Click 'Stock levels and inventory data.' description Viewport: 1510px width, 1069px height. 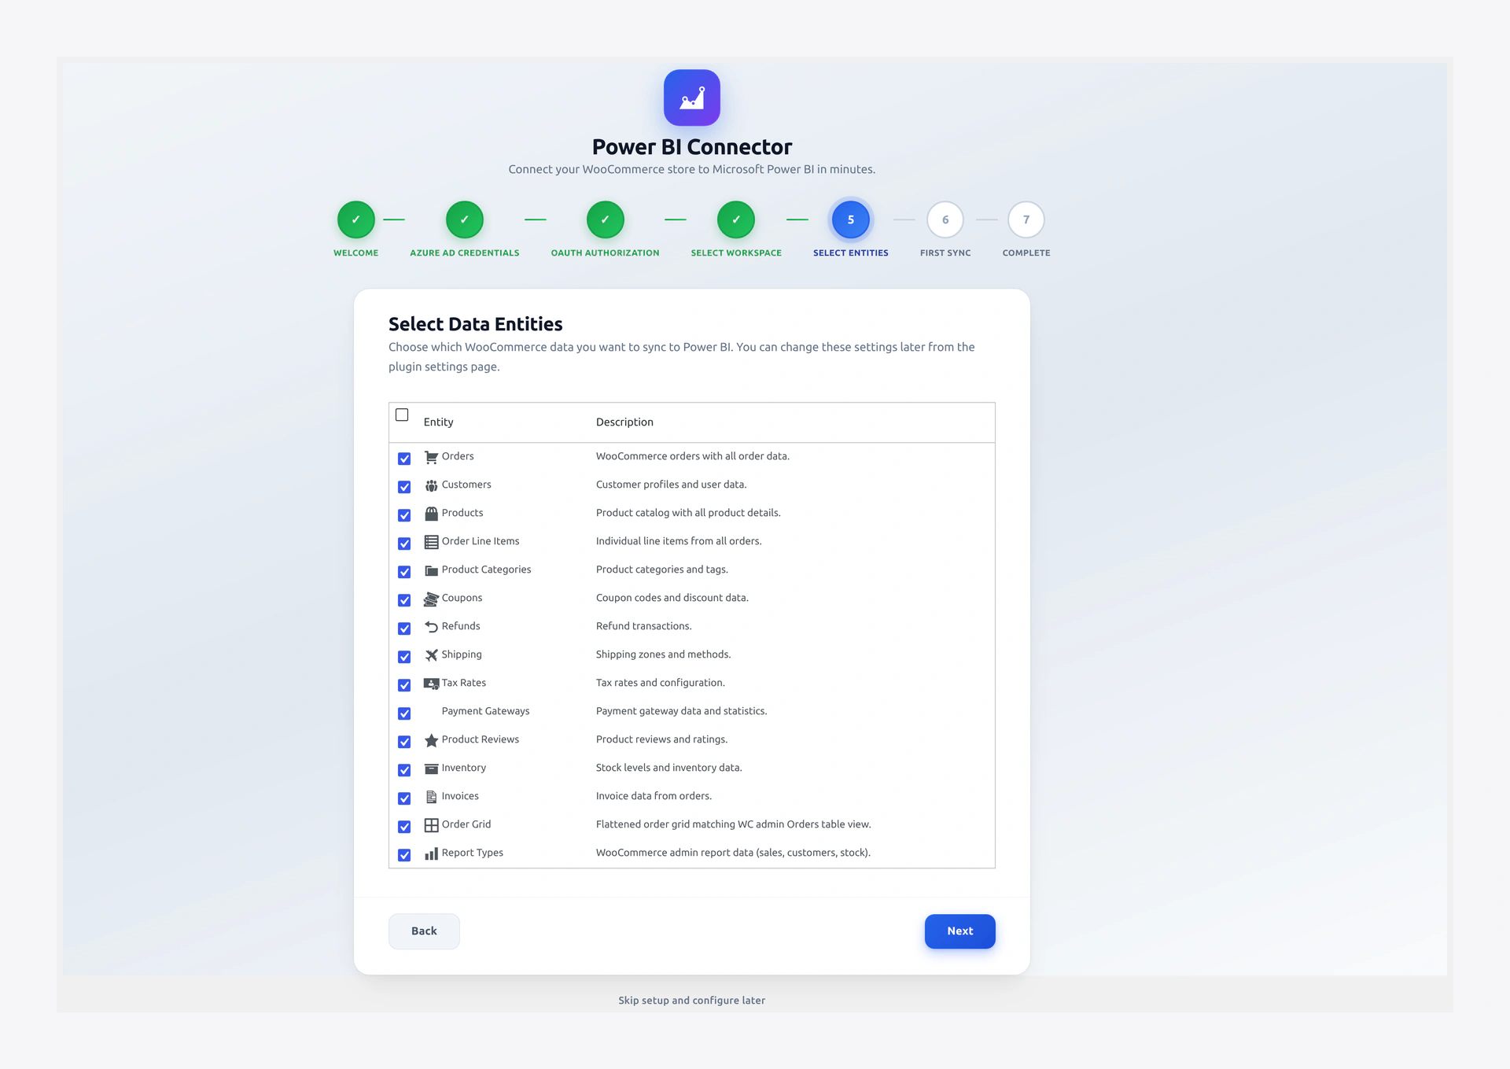click(x=669, y=768)
